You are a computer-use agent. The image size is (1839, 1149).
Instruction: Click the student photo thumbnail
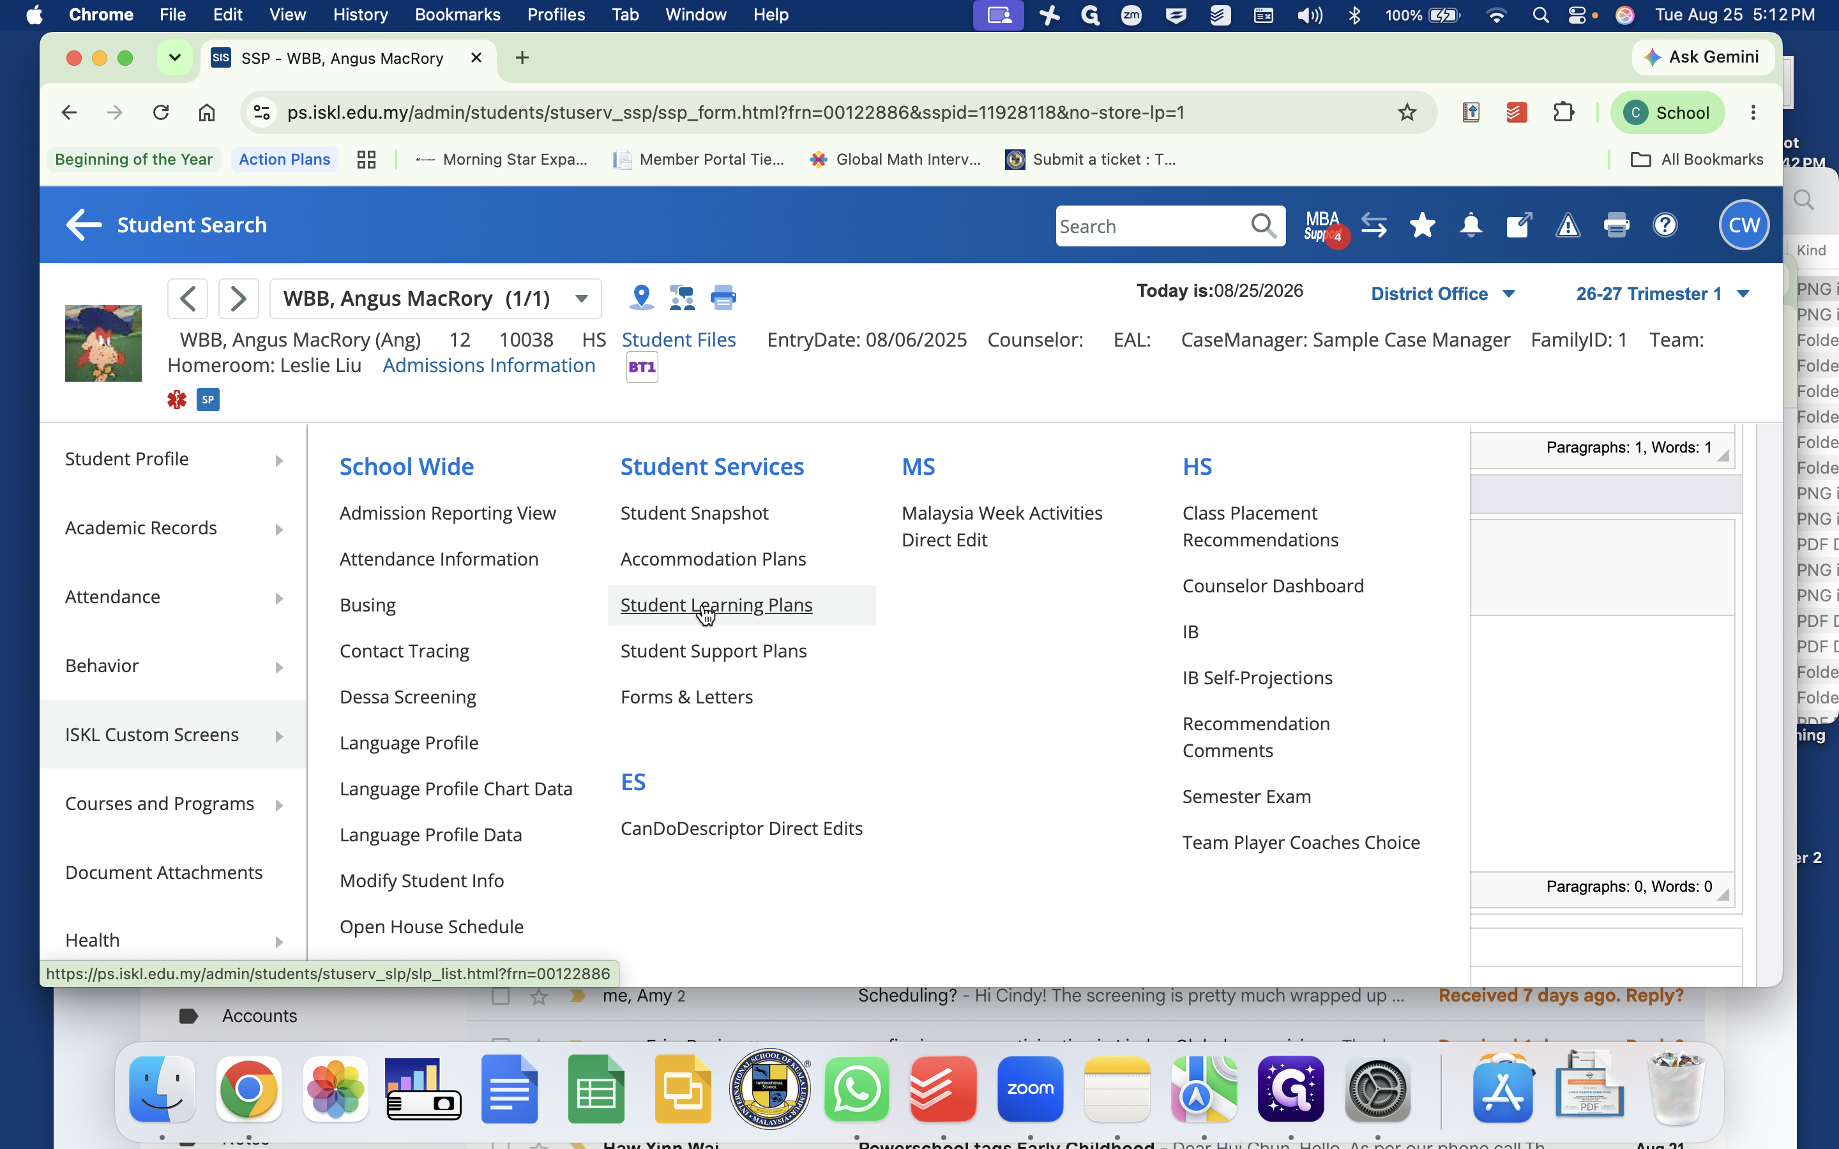[103, 343]
